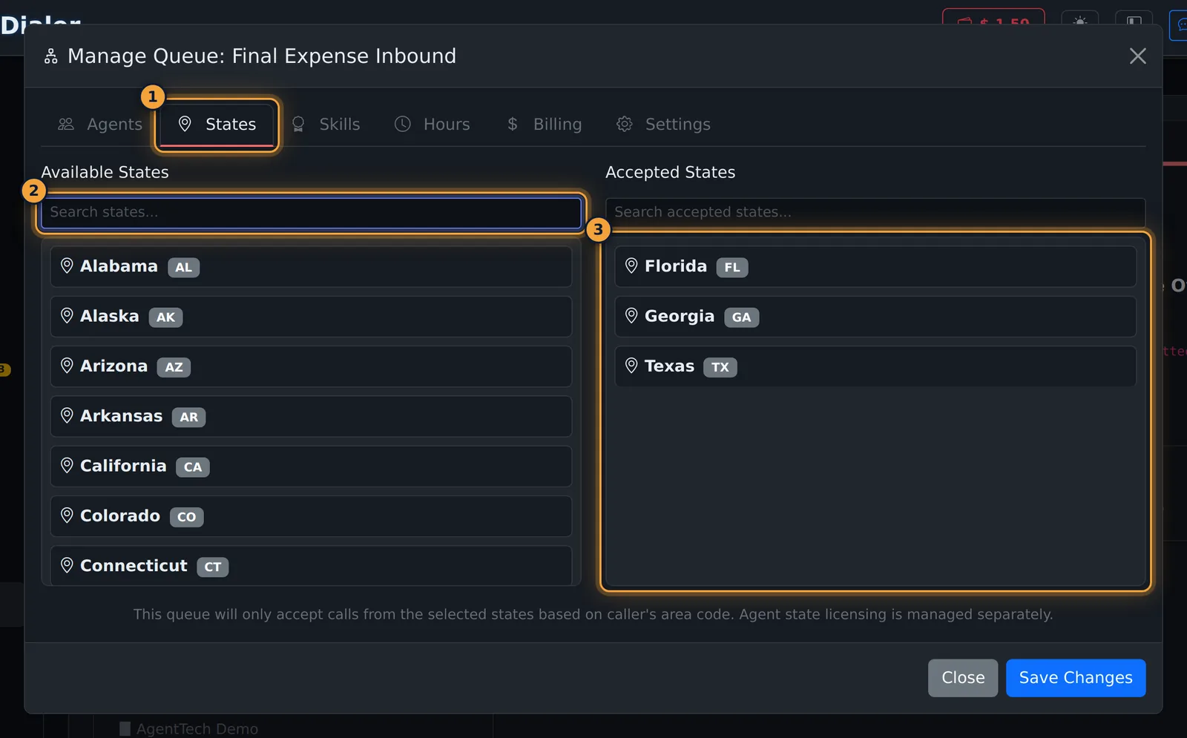The width and height of the screenshot is (1187, 738).
Task: Open the Skills tab
Action: click(x=326, y=125)
